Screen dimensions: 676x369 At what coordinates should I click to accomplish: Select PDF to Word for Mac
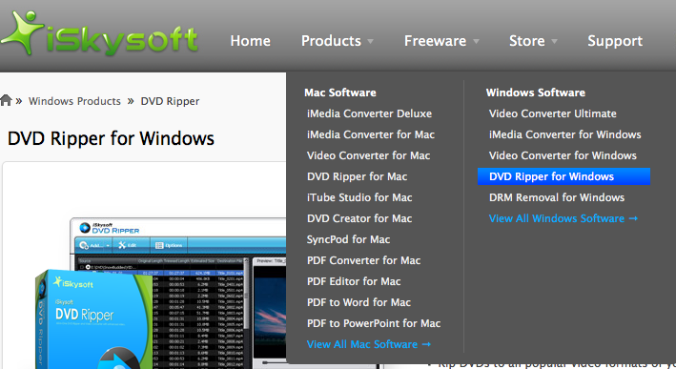point(358,302)
